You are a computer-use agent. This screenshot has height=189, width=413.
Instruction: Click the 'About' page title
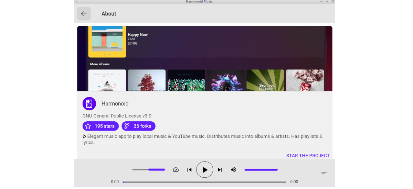(109, 14)
